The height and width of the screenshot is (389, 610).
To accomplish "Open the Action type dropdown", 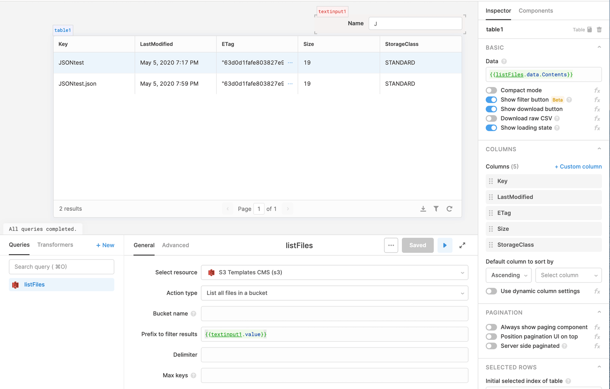I will 334,293.
